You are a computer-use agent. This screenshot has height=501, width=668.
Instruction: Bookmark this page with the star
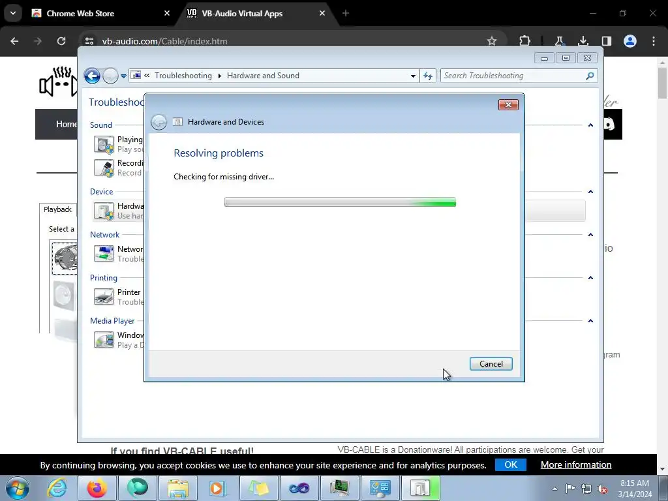492,41
